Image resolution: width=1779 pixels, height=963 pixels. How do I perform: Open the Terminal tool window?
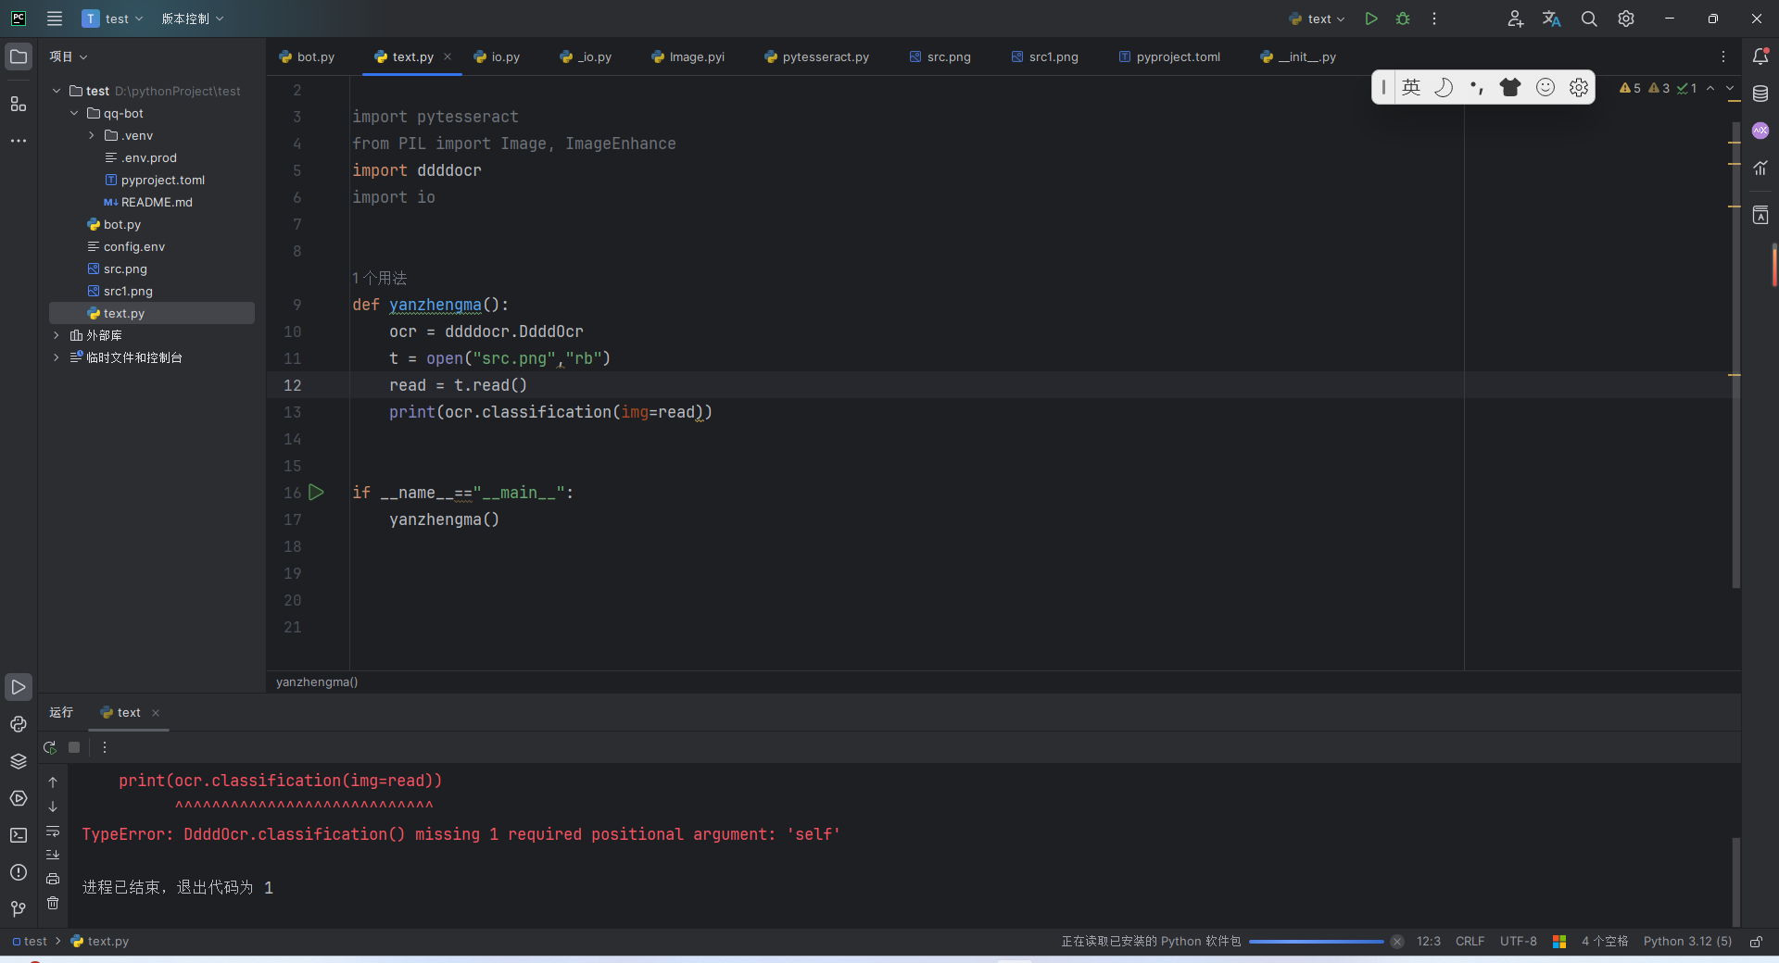19,835
